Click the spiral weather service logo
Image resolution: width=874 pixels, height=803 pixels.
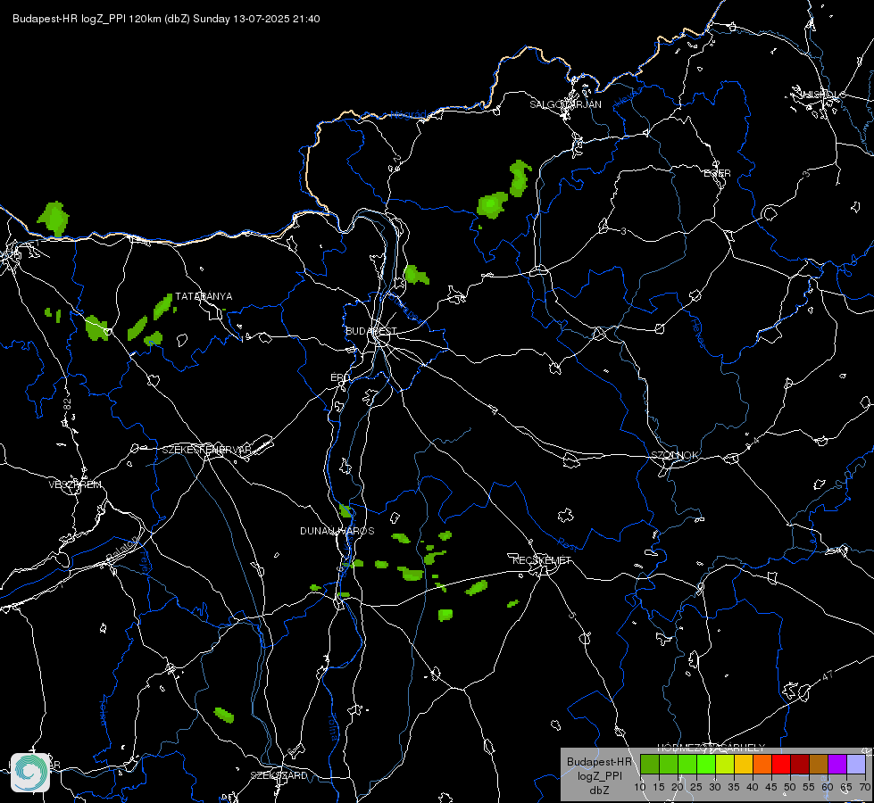pos(30,773)
